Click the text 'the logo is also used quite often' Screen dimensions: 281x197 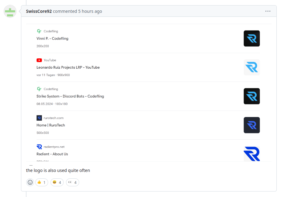pyautogui.click(x=58, y=170)
